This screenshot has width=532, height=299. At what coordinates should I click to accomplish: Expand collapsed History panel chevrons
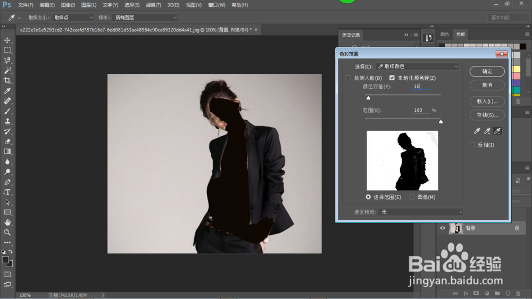point(406,35)
